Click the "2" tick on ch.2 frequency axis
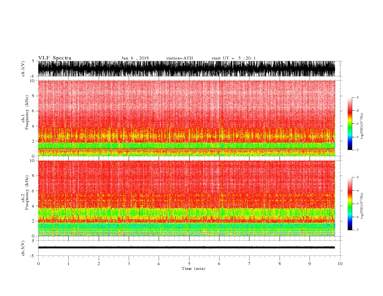The width and height of the screenshot is (383, 296). (33, 221)
